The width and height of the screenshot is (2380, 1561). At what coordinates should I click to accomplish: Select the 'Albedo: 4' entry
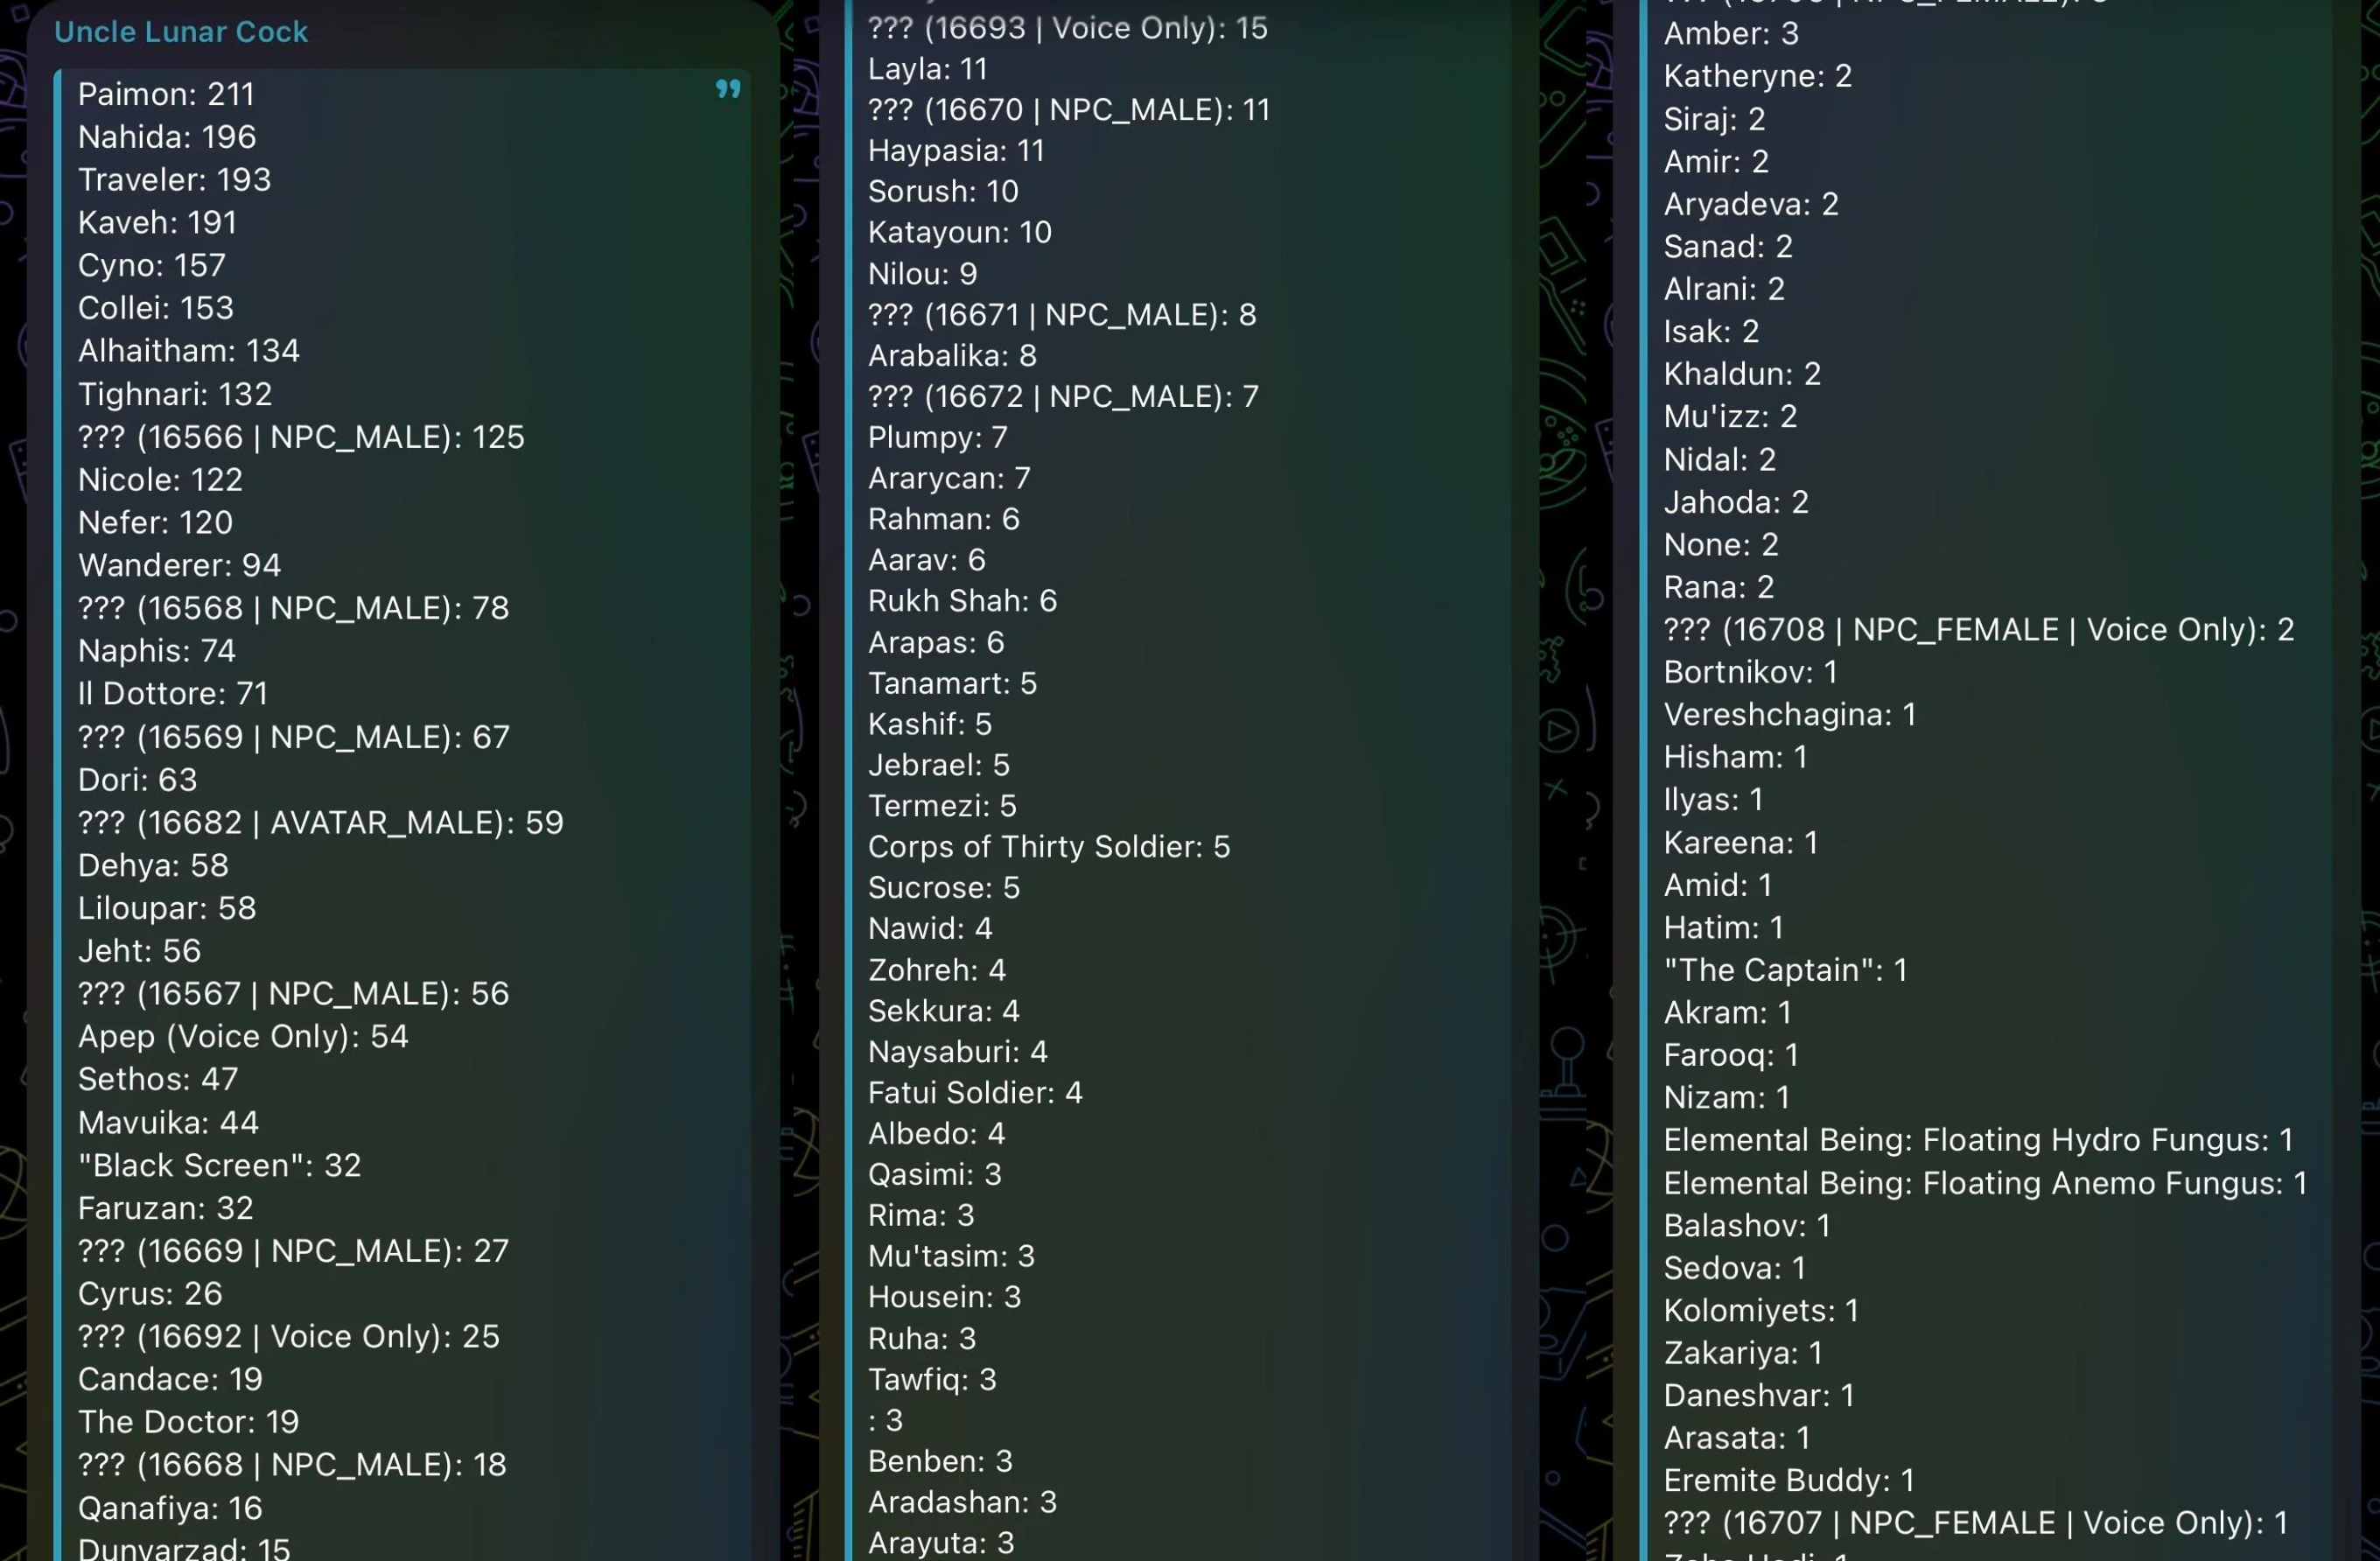click(x=935, y=1133)
